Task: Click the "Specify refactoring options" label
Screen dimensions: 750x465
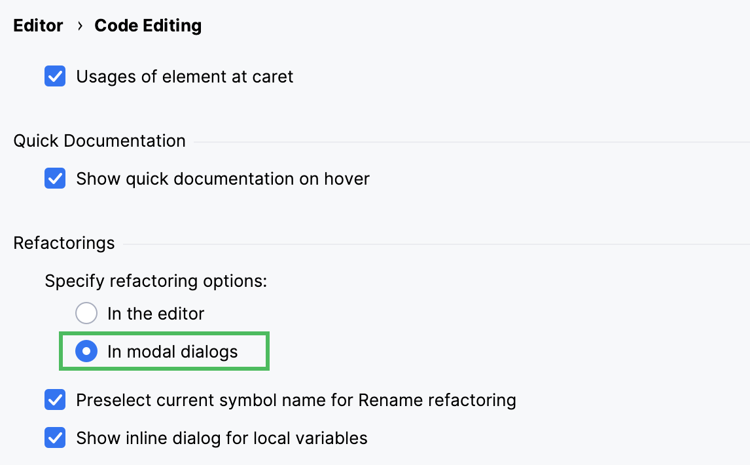Action: 155,281
